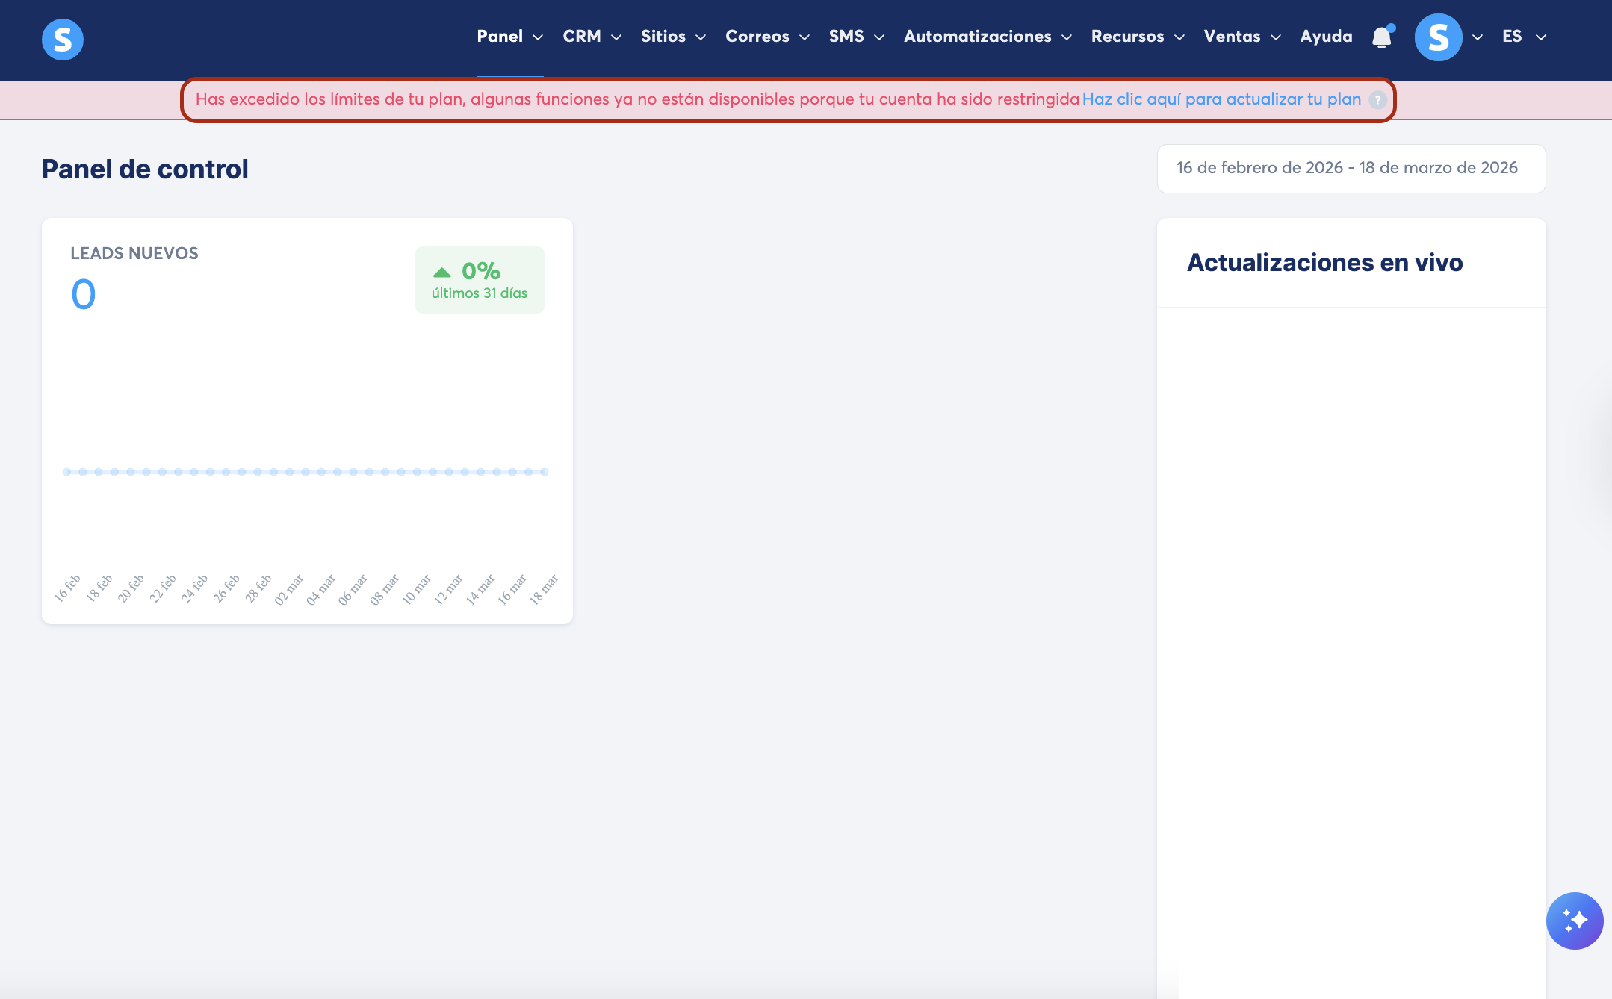1612x999 pixels.
Task: Open the date range picker field
Action: 1351,168
